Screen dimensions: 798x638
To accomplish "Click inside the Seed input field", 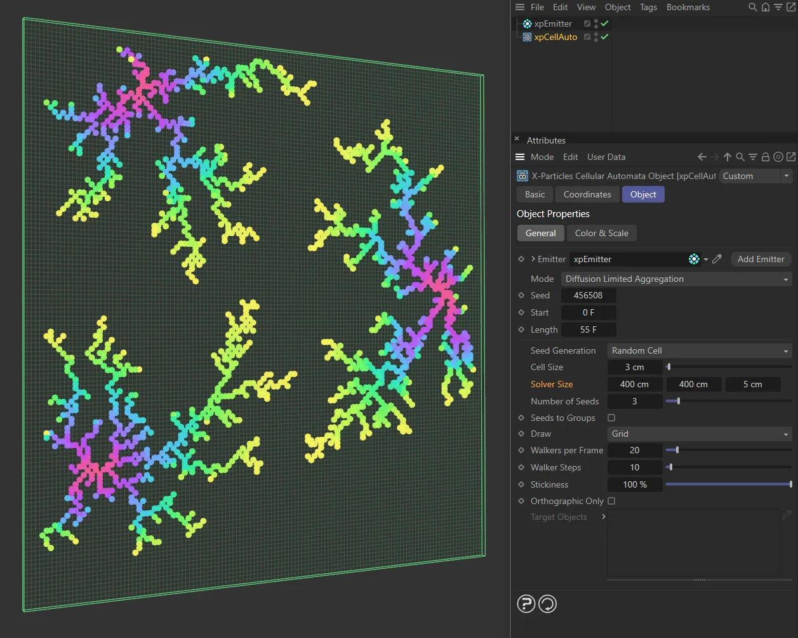I will point(588,295).
